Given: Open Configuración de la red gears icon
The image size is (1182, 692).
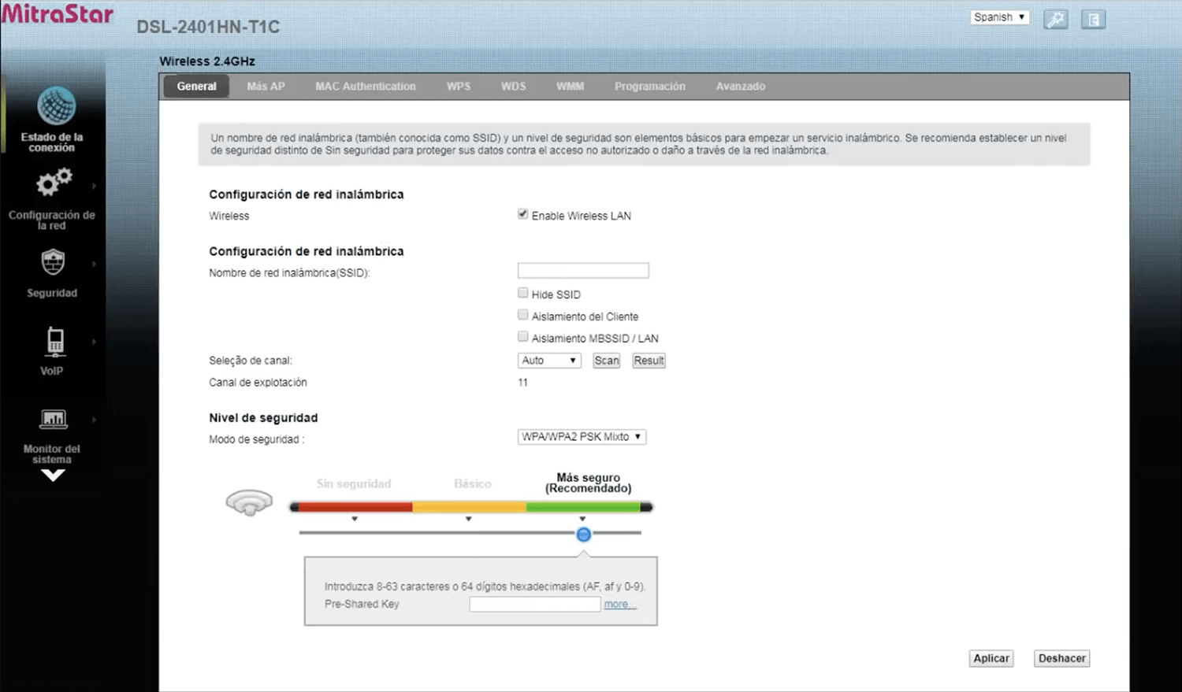Looking at the screenshot, I should pyautogui.click(x=53, y=183).
